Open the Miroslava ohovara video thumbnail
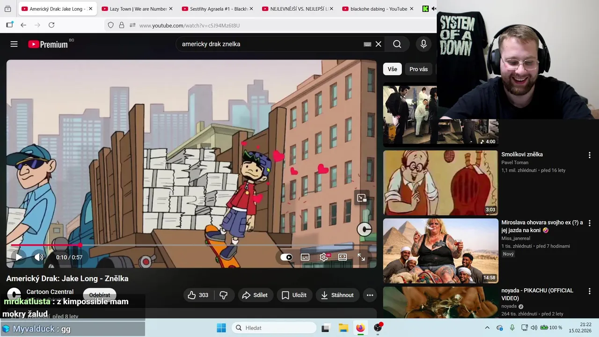Viewport: 599px width, 337px height. 440,251
